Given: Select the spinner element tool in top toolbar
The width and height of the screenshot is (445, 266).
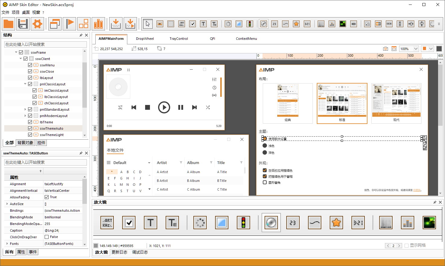Looking at the screenshot, I should click(228, 24).
